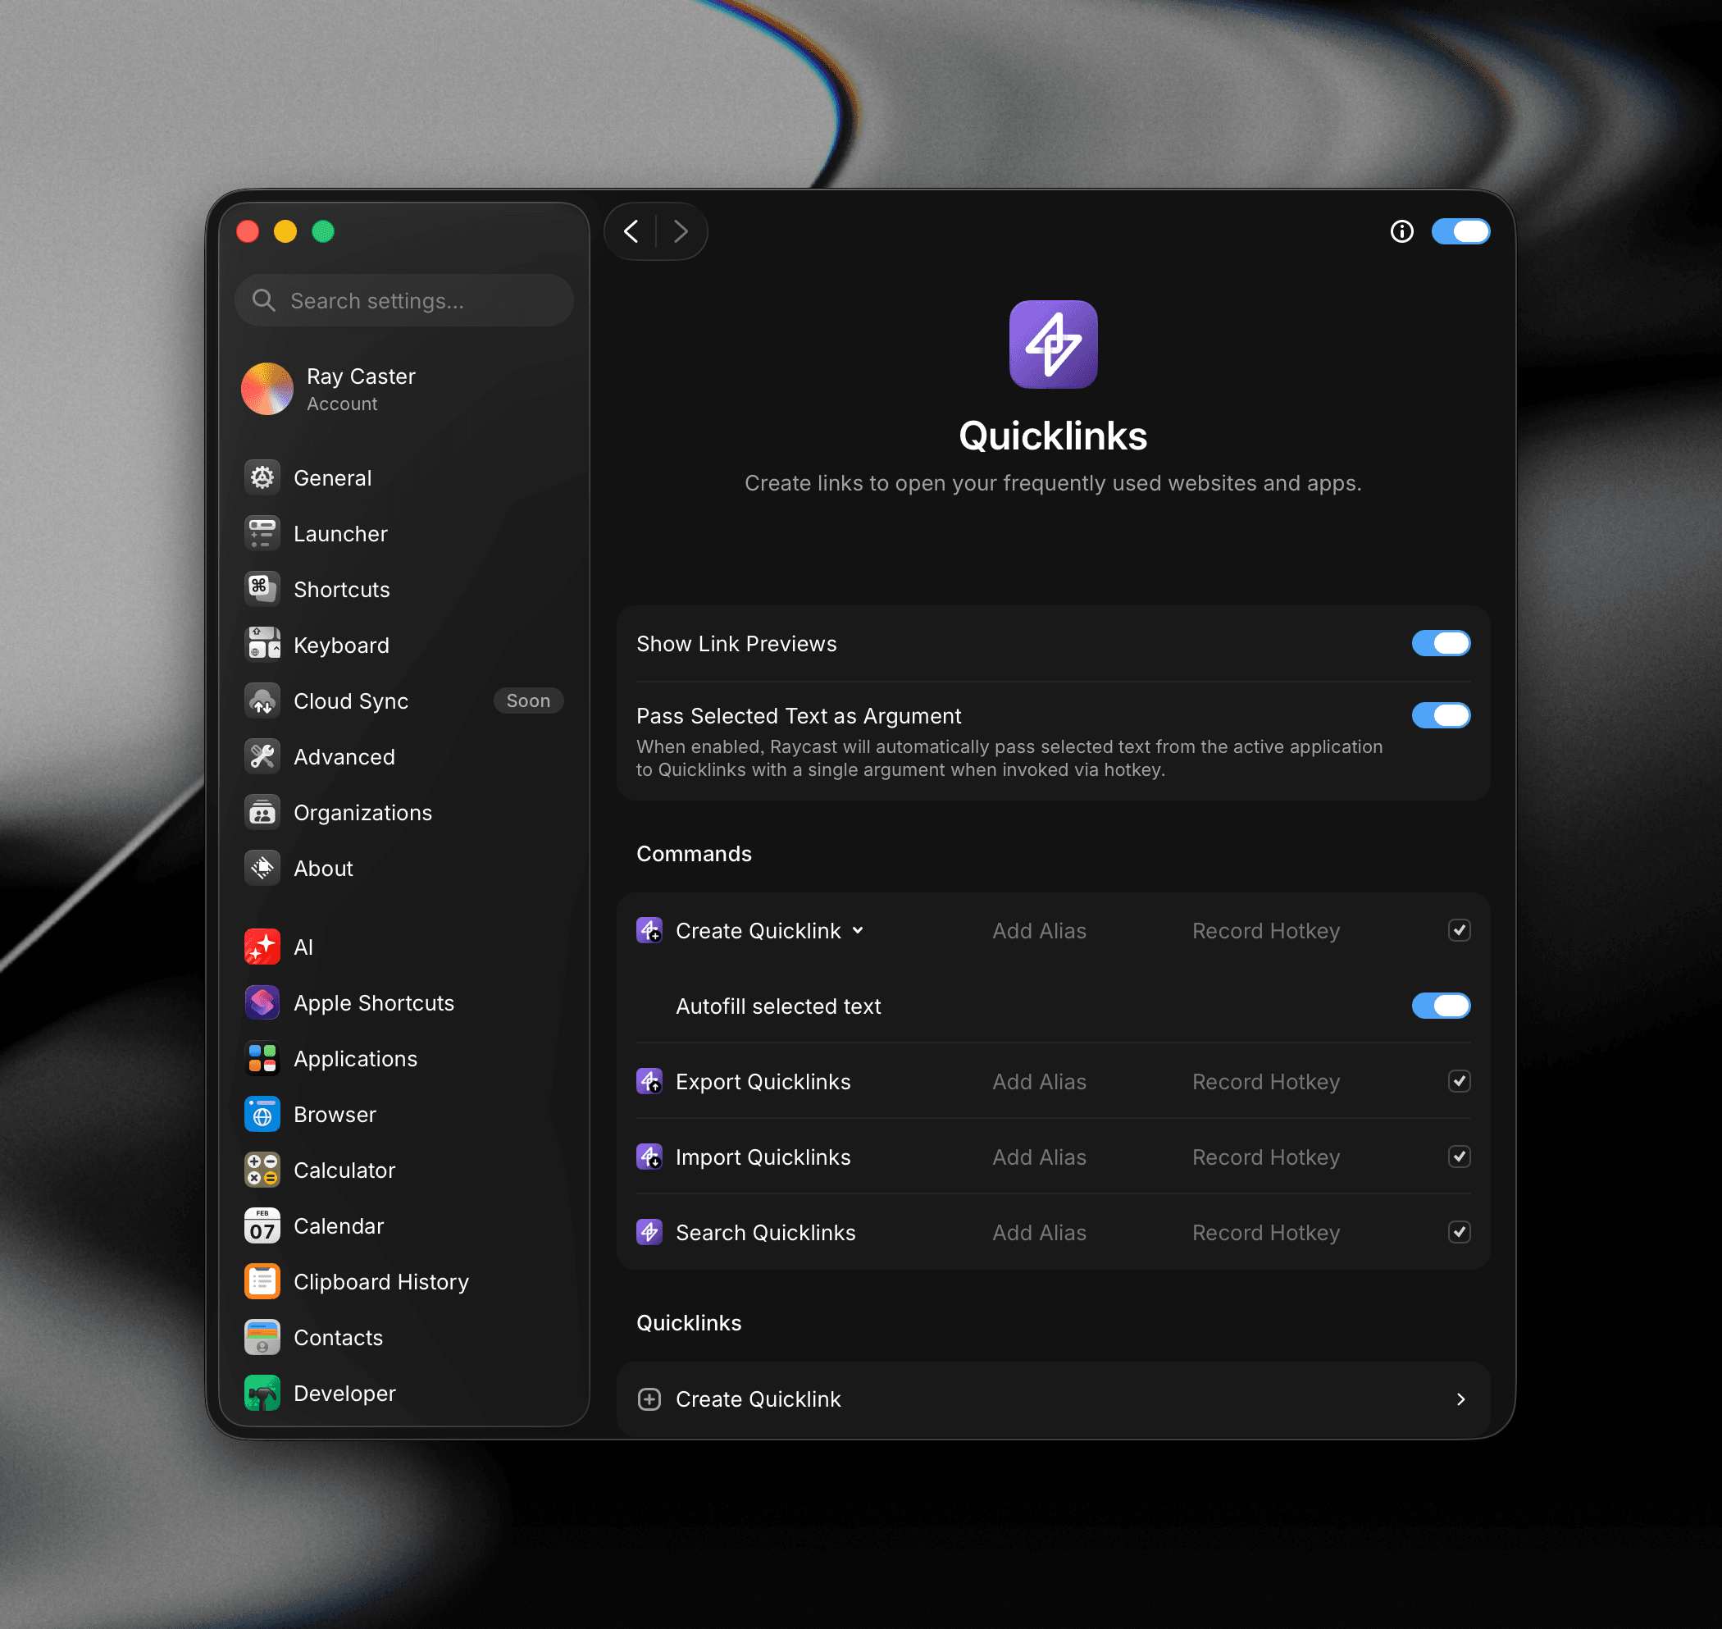Screen dimensions: 1722x1629
Task: Open the Developer hammer icon
Action: 262,1393
